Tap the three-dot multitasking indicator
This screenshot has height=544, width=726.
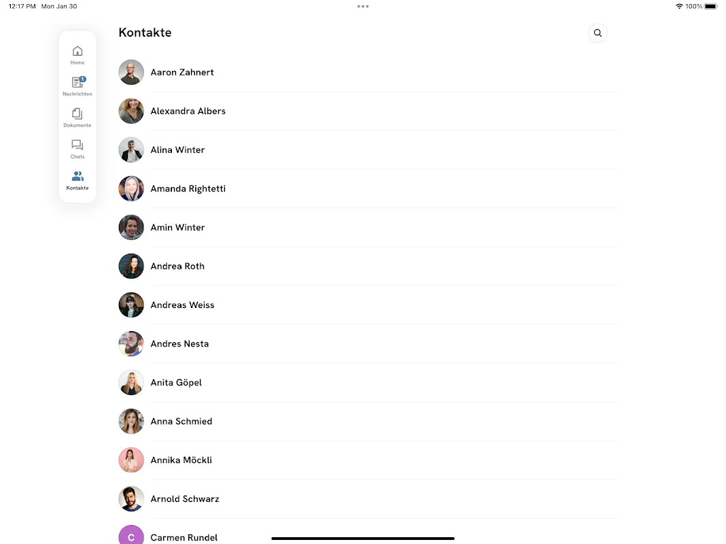click(x=363, y=7)
